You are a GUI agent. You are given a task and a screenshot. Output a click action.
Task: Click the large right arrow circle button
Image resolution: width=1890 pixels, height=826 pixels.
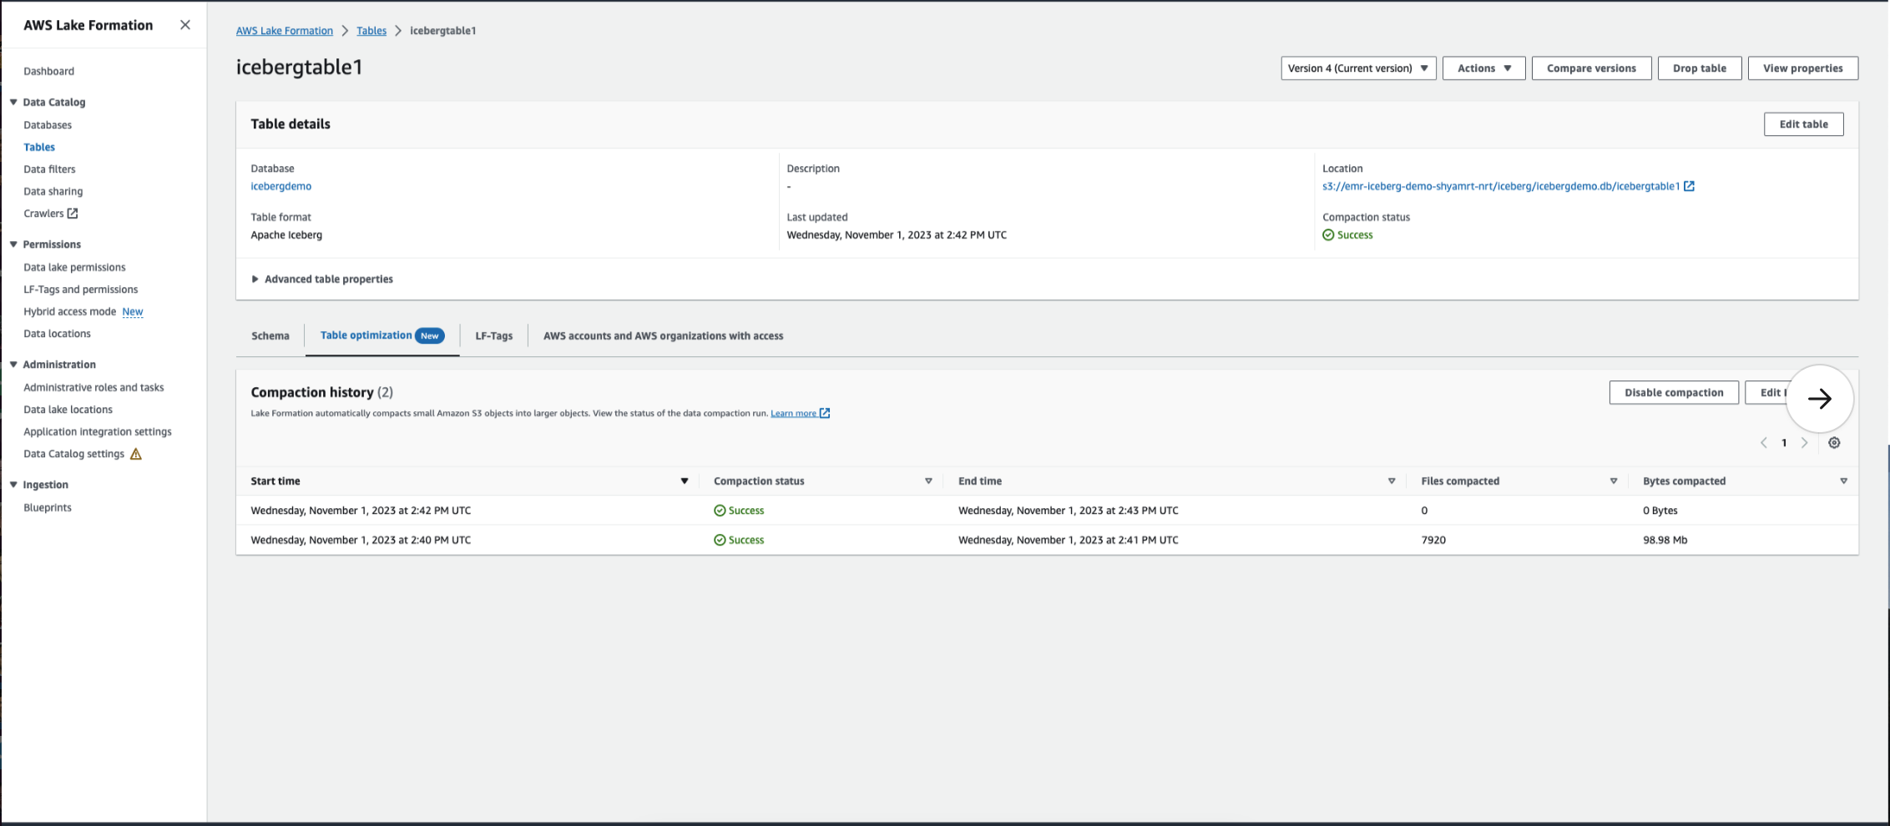(x=1819, y=399)
